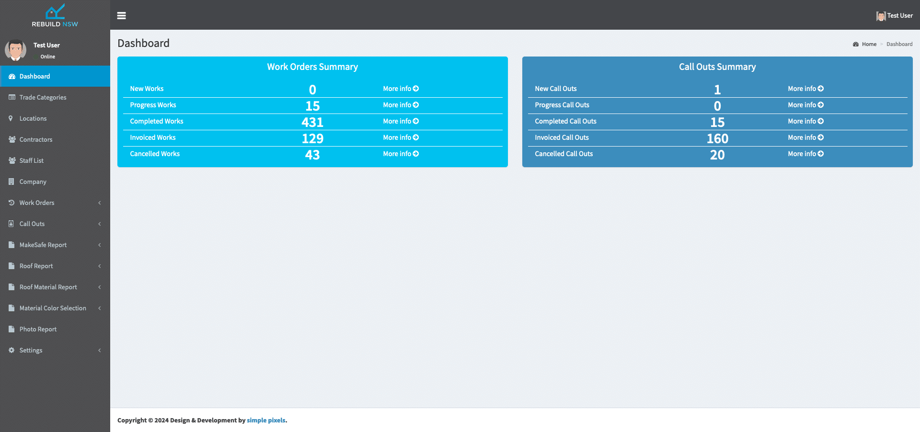Open the Test User dropdown in header
Viewport: 920px width, 432px height.
click(x=894, y=16)
